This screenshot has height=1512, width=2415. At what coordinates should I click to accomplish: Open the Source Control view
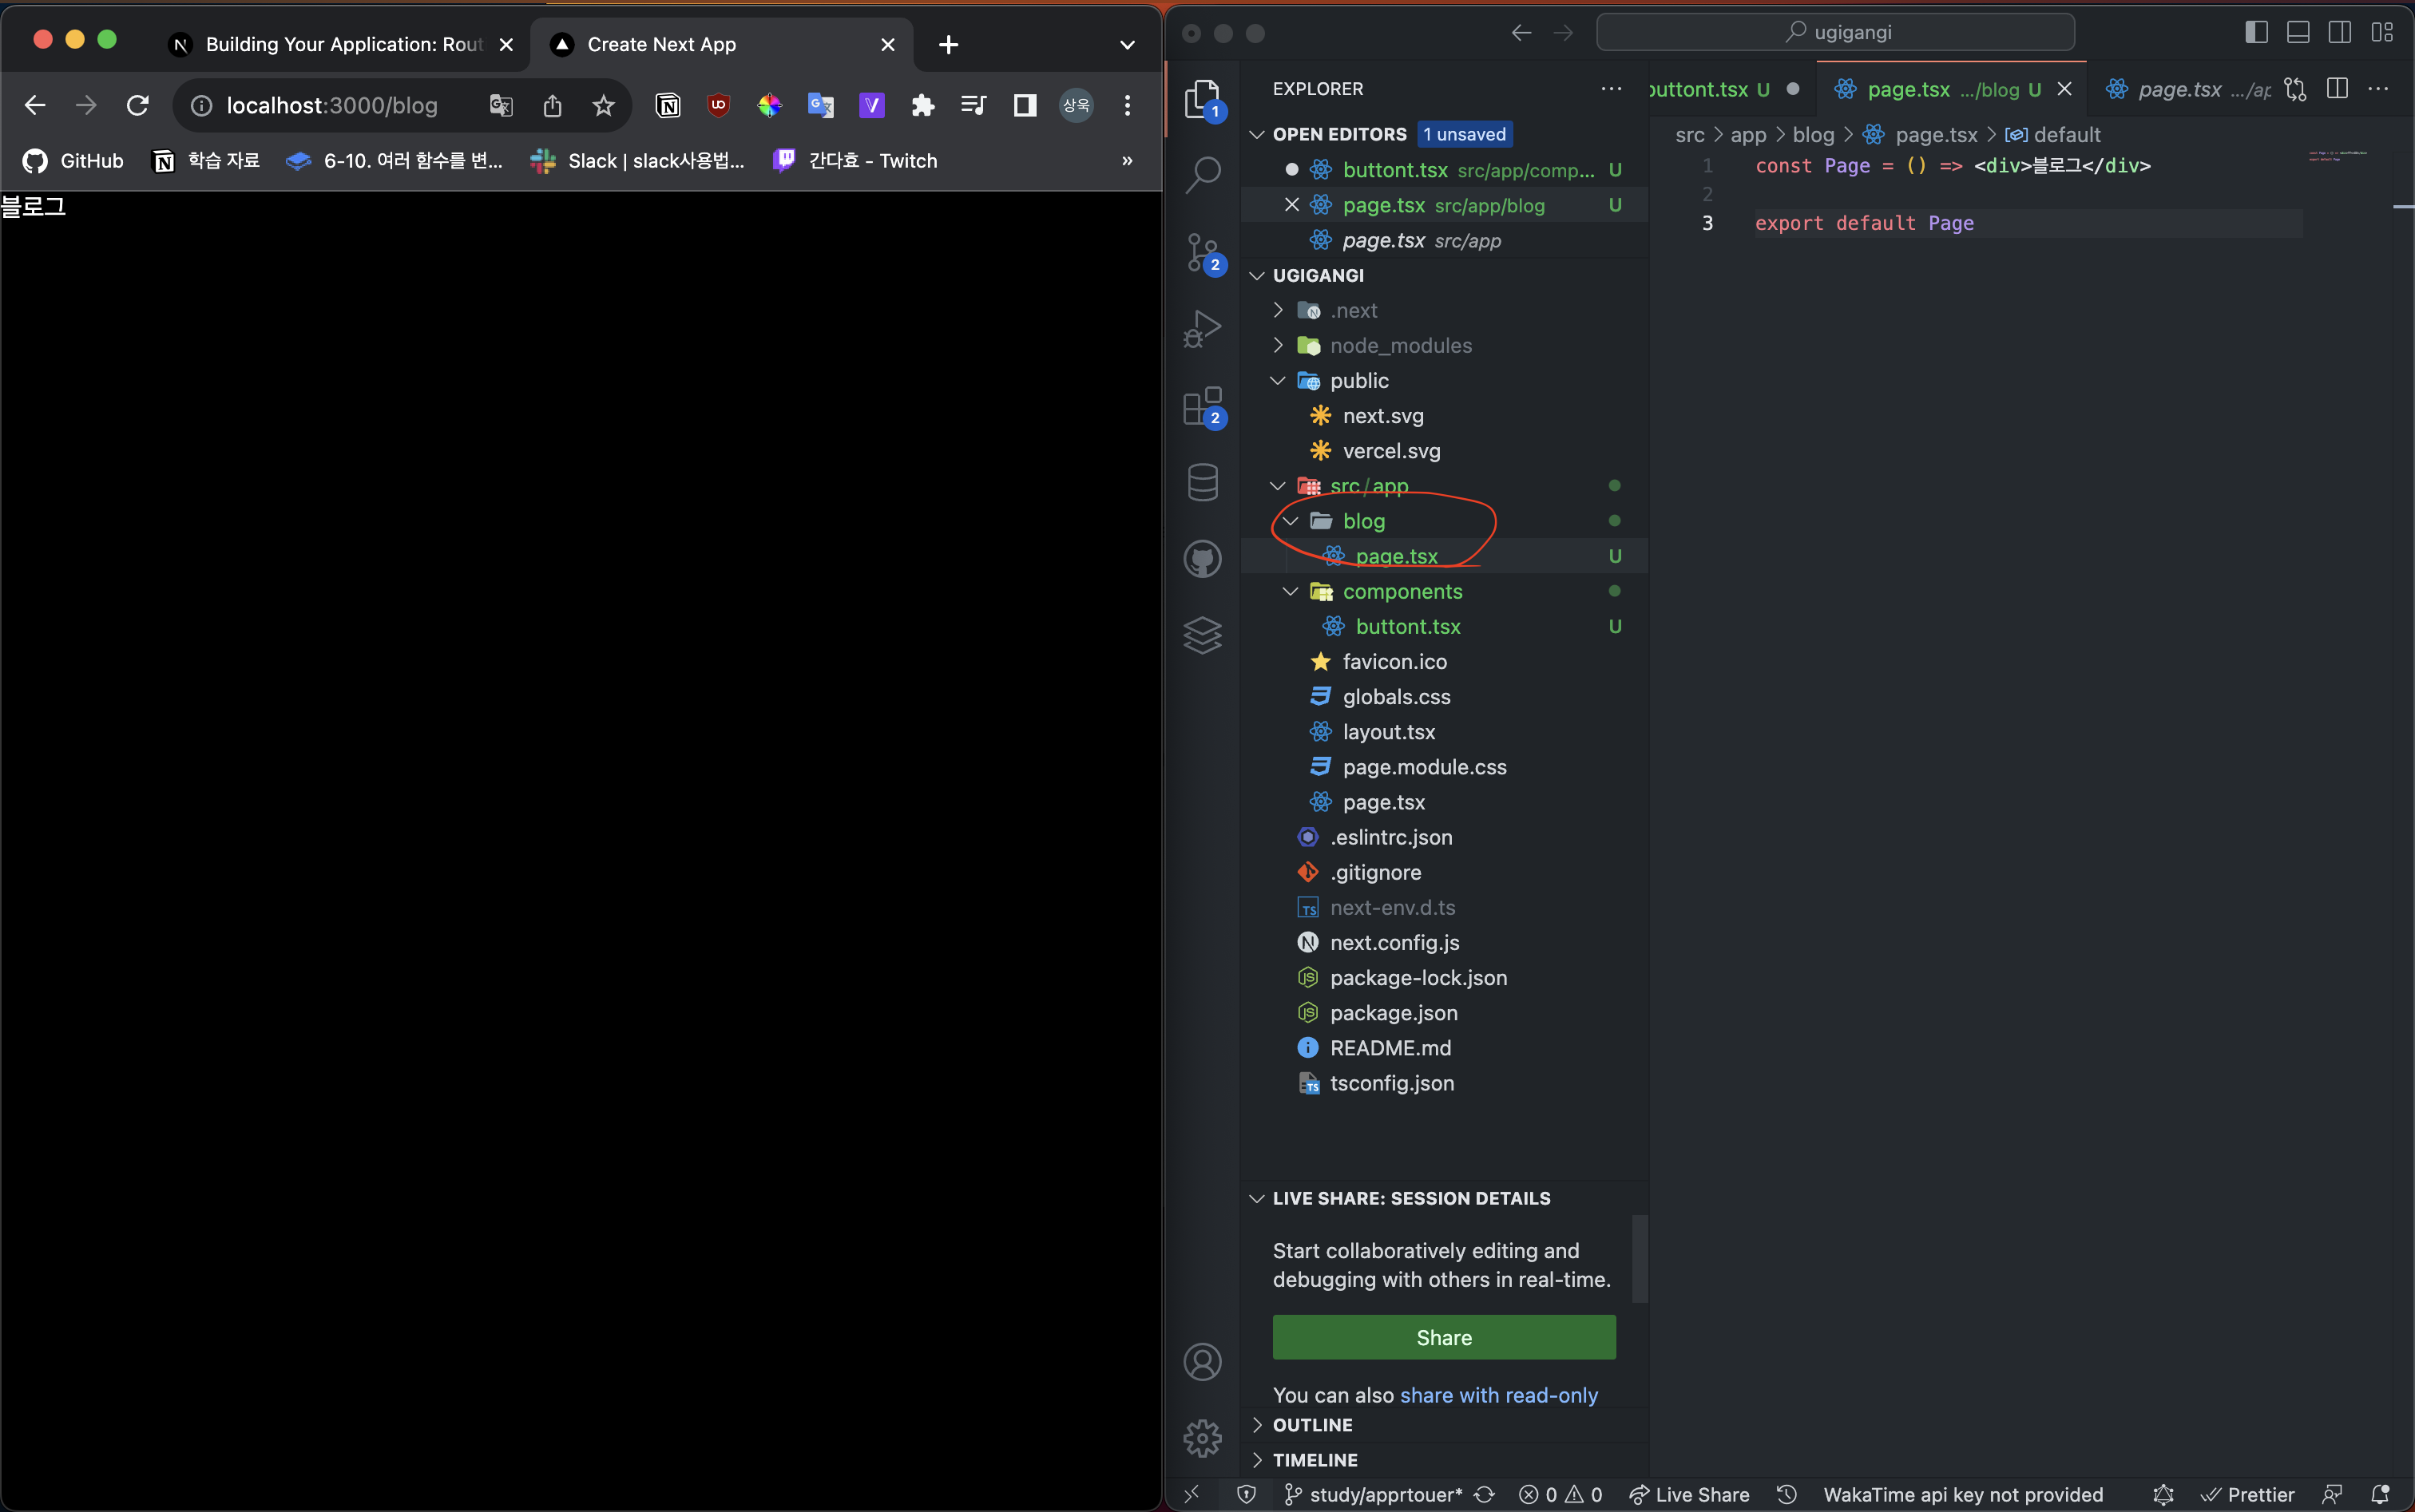1203,252
